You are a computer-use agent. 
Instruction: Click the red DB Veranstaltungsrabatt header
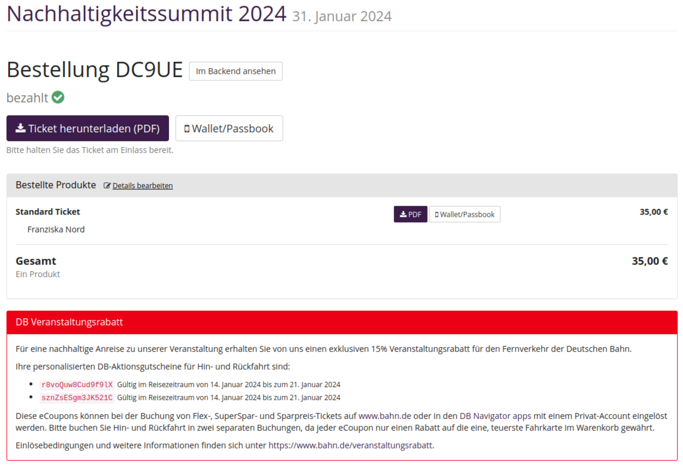tap(69, 322)
